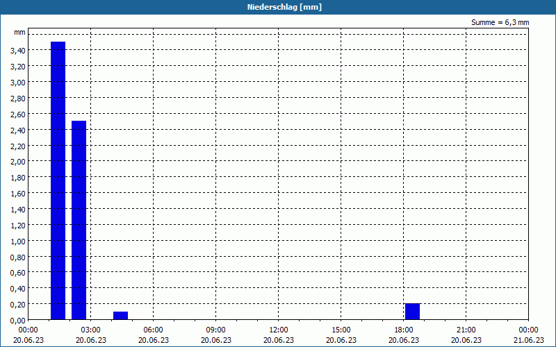Screen dimensions: 556x347
Task: Select the 2,50 mm bar before 03:00
Action: pyautogui.click(x=79, y=220)
